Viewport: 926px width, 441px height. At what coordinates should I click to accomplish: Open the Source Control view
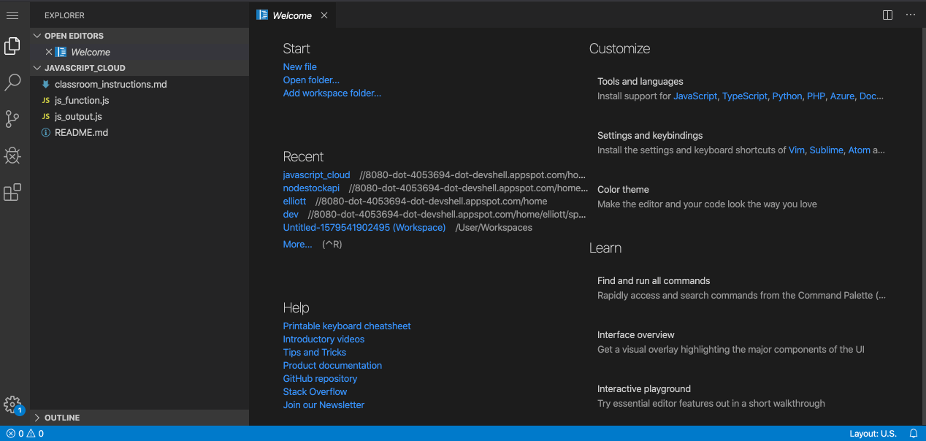pos(12,119)
